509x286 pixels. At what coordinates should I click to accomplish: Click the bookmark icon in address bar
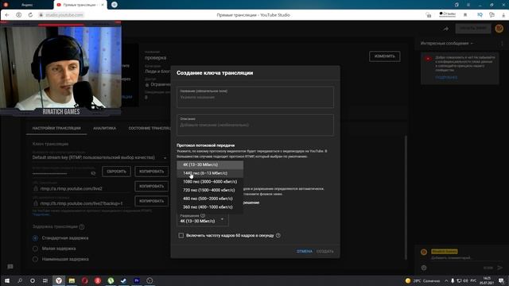(x=465, y=15)
